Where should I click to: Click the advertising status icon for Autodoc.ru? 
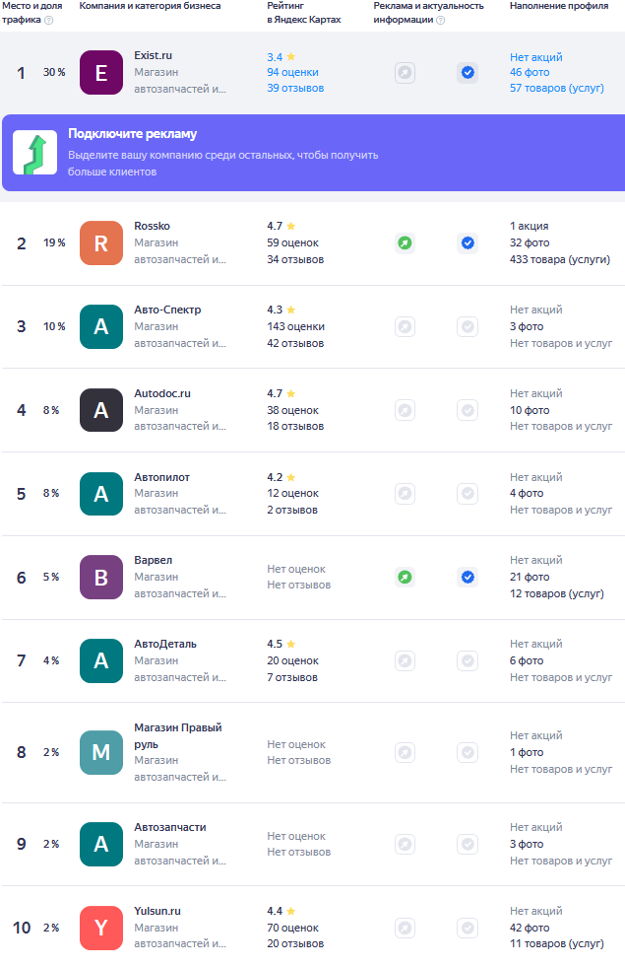(405, 410)
